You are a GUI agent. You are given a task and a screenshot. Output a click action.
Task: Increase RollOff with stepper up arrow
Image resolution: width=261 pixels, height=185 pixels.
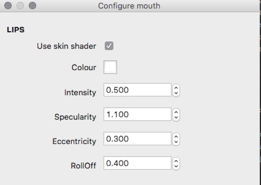(x=176, y=161)
